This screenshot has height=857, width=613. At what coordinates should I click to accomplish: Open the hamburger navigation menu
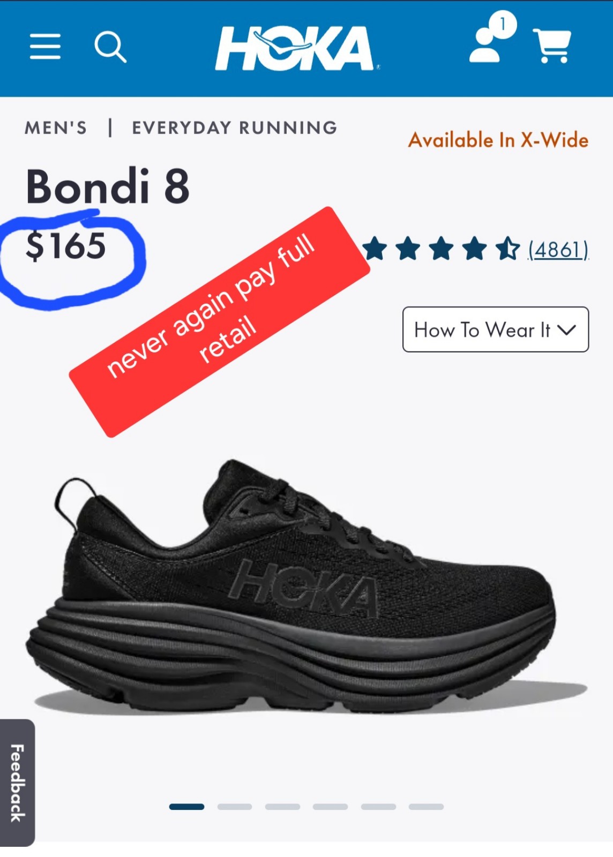[x=45, y=47]
